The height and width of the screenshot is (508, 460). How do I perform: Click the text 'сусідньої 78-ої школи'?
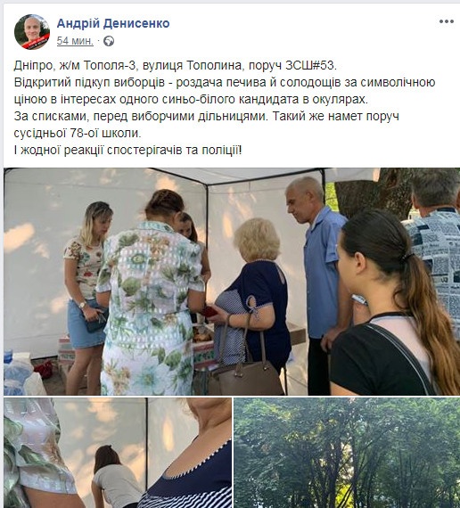[77, 133]
